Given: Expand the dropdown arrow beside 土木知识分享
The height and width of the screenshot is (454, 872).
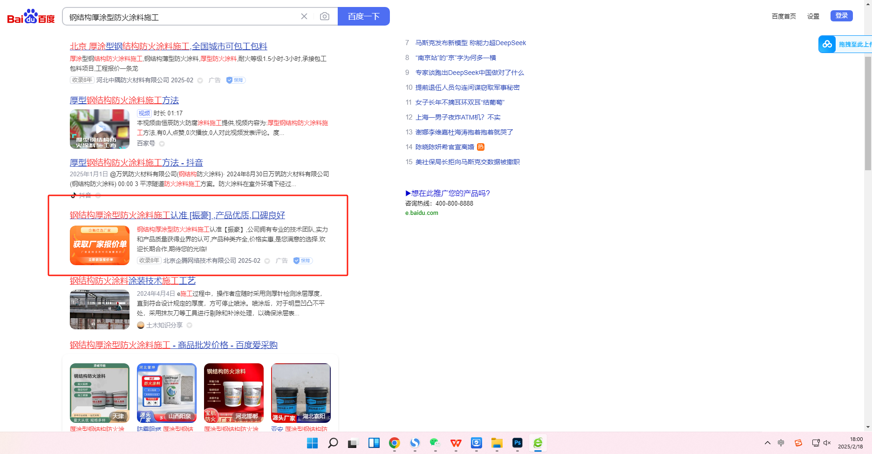Looking at the screenshot, I should click(x=190, y=325).
